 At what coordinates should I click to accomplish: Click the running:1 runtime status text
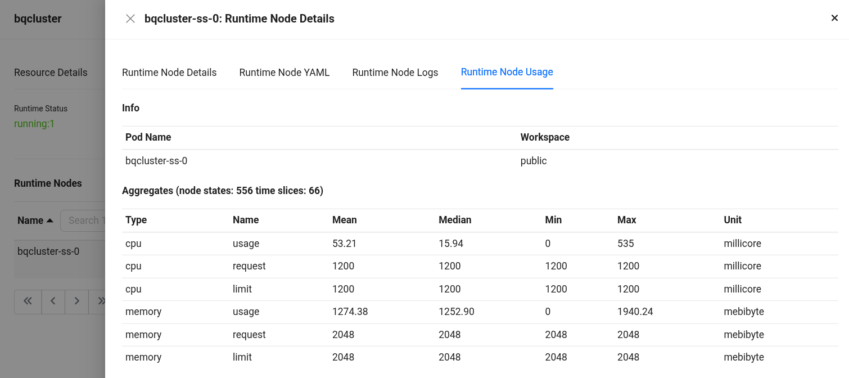pyautogui.click(x=34, y=124)
